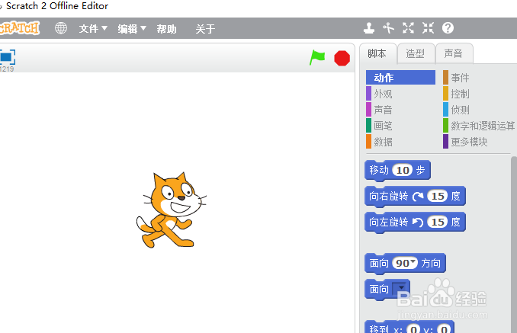Edit the left-rotate 15 degrees field
The height and width of the screenshot is (333, 517).
click(438, 223)
